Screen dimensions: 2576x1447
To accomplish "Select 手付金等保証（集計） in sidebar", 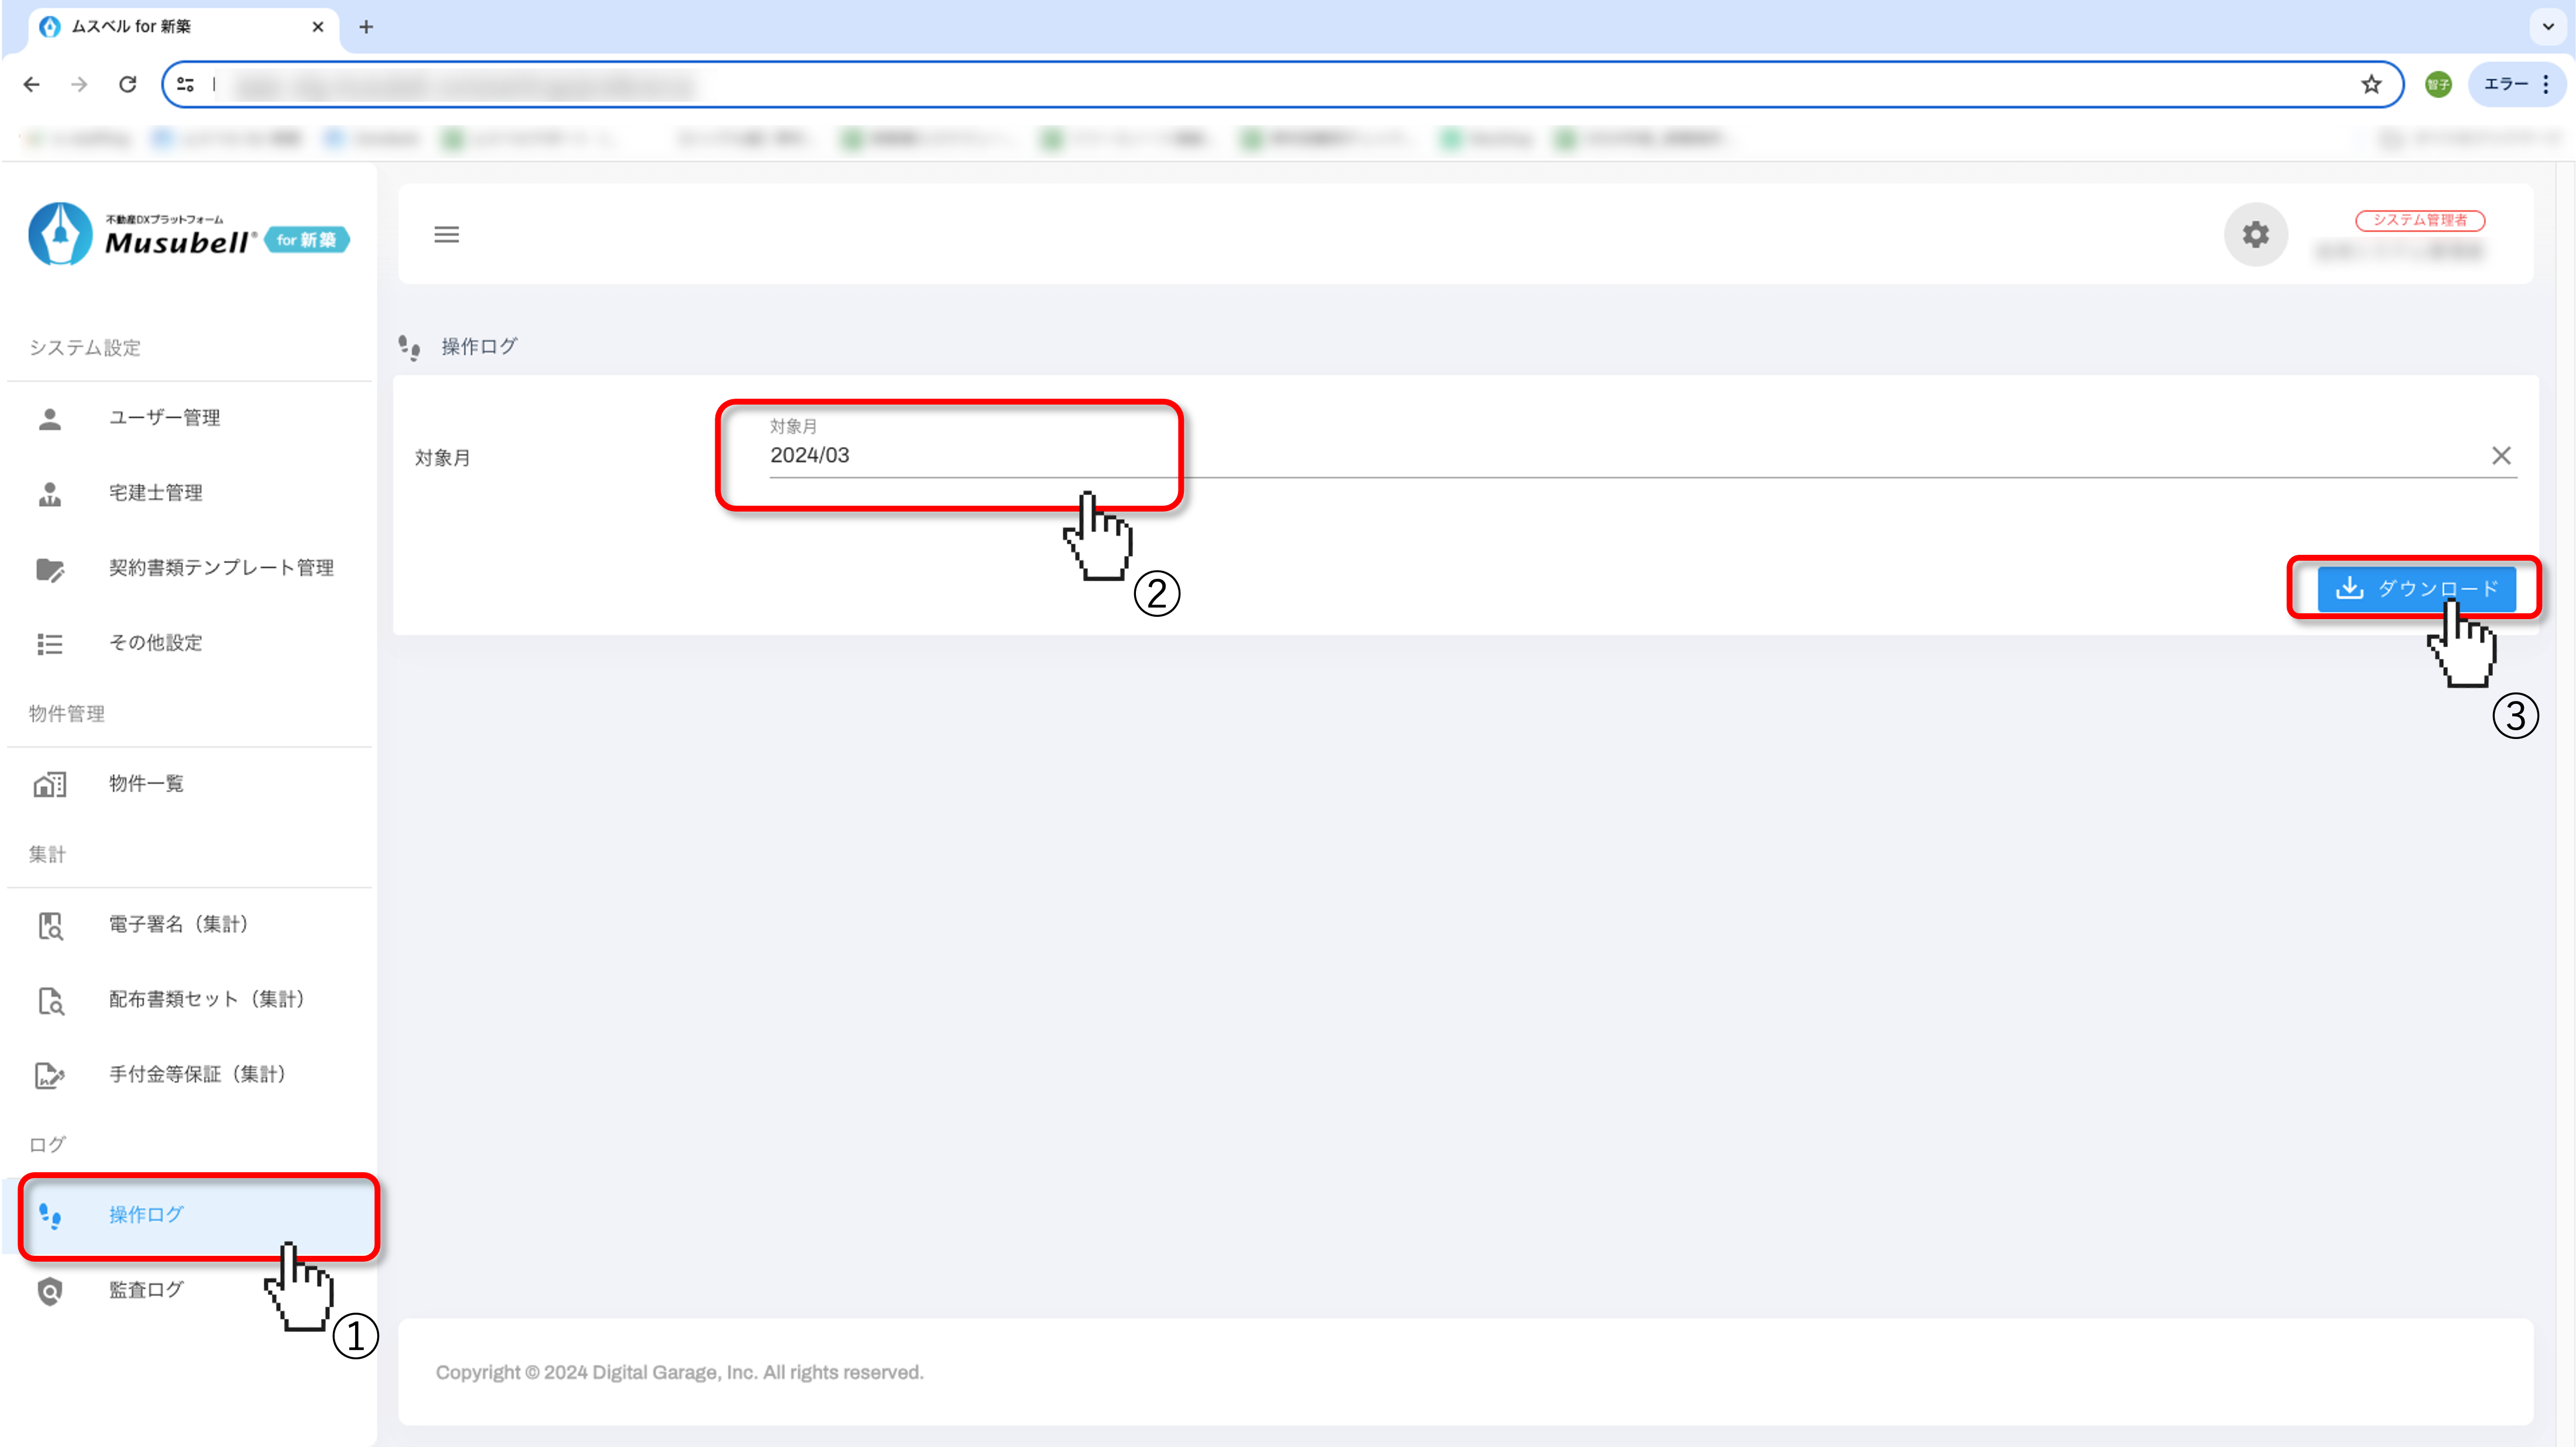I will tap(197, 1075).
